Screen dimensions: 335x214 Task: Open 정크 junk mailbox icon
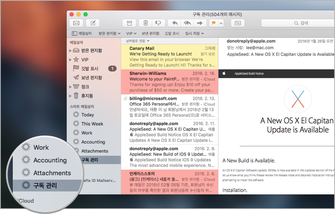click(x=76, y=86)
